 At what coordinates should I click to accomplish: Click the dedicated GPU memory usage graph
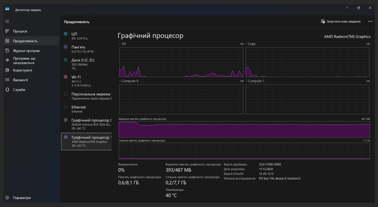[x=244, y=129]
